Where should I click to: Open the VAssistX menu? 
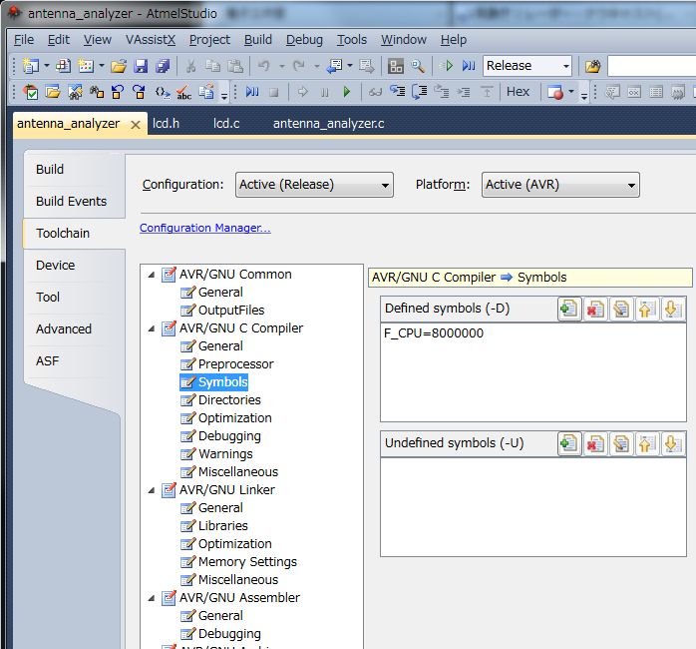(151, 40)
